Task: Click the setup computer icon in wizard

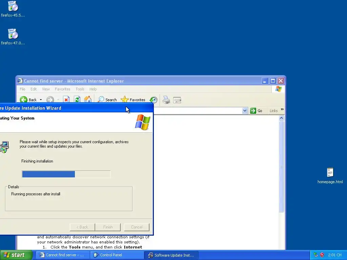Action: tap(4, 147)
